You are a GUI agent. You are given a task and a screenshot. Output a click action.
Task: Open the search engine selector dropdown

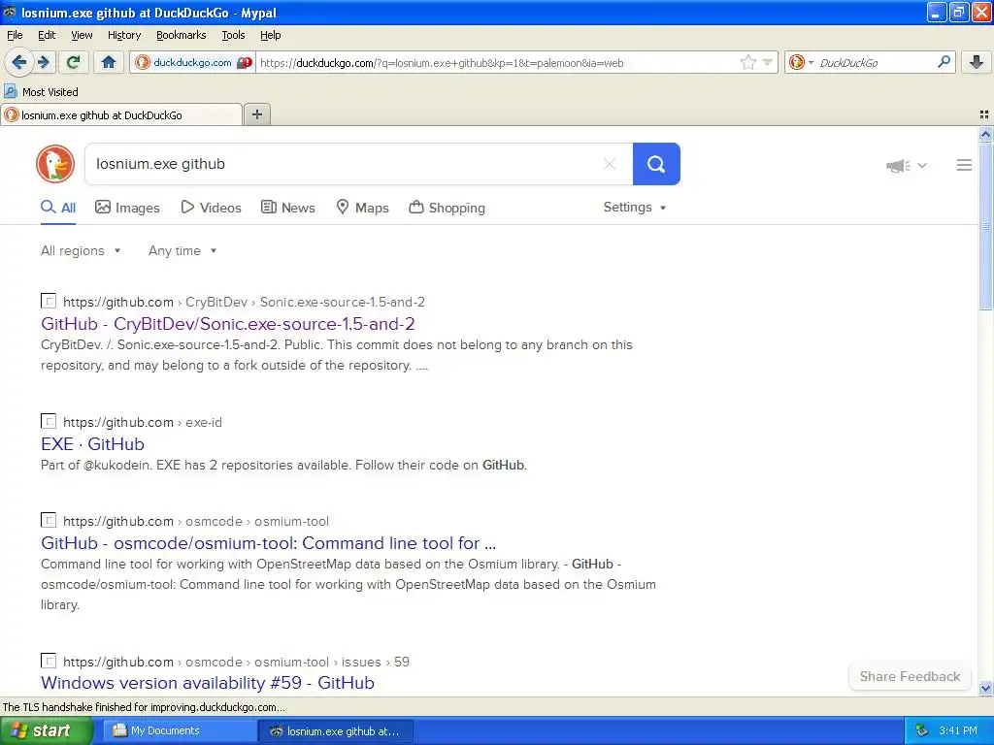[801, 62]
